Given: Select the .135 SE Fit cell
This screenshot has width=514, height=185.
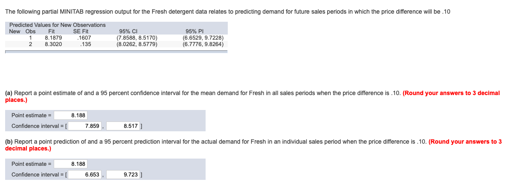Looking at the screenshot, I should point(85,43).
